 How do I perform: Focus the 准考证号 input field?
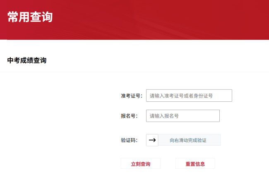click(x=189, y=96)
